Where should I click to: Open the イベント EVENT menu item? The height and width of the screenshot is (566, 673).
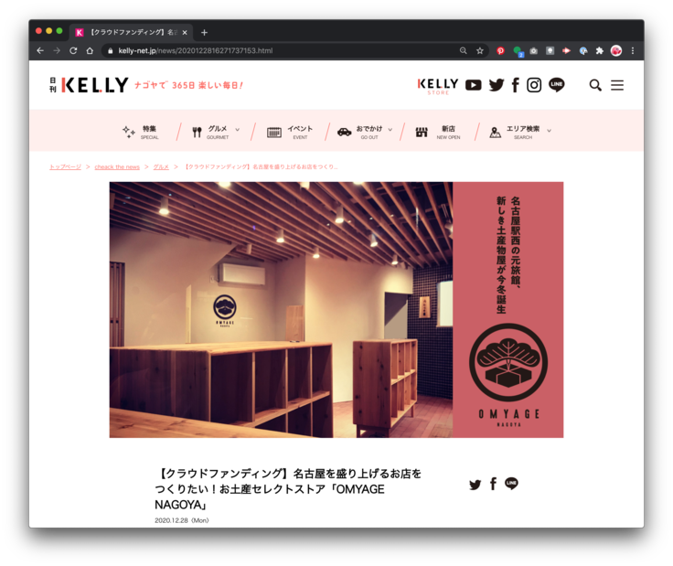pyautogui.click(x=290, y=132)
